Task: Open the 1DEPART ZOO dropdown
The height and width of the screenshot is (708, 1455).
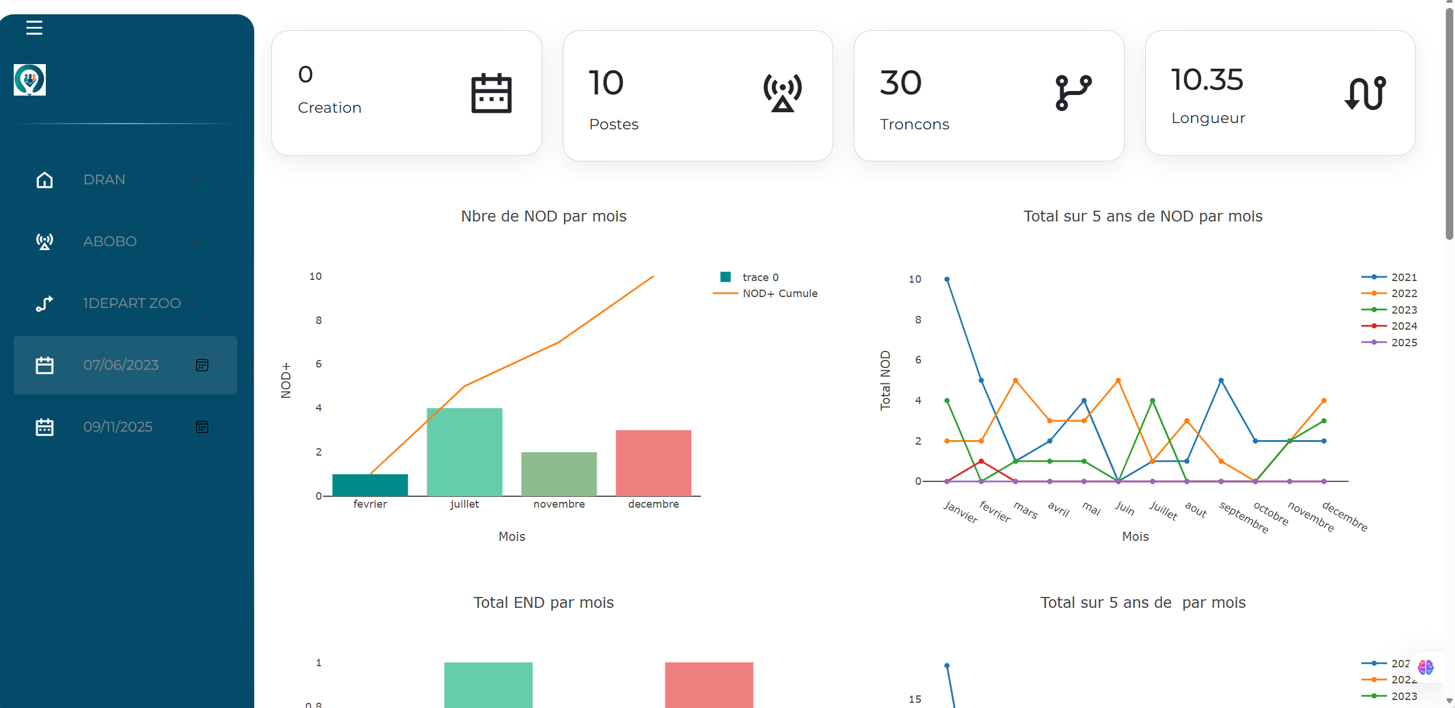Action: pyautogui.click(x=194, y=303)
